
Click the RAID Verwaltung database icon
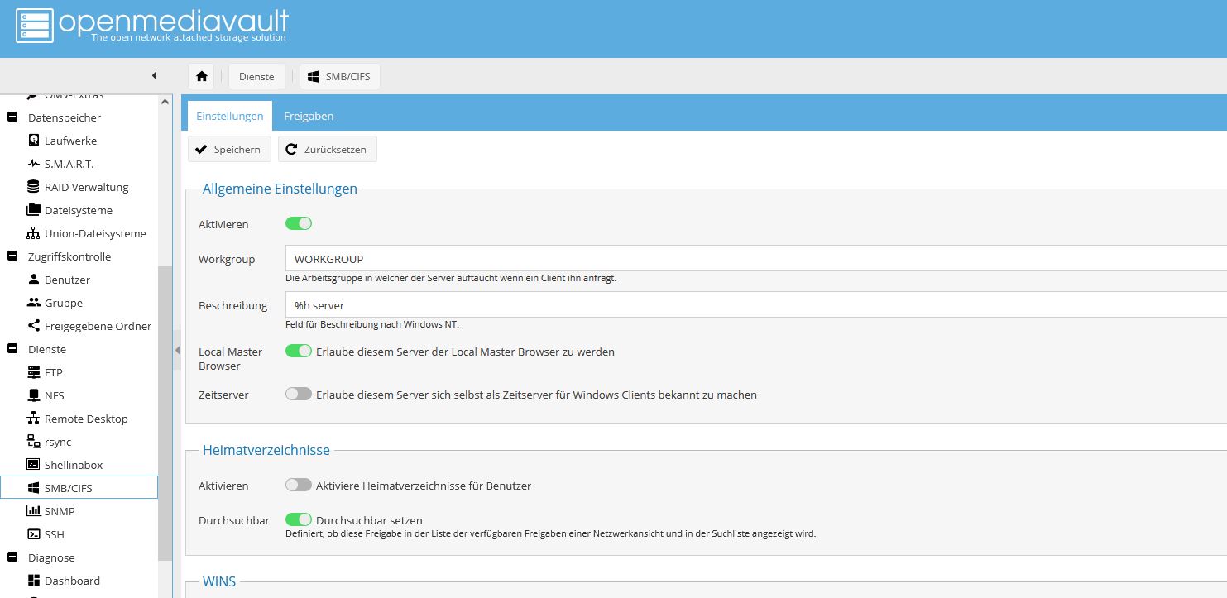pos(33,187)
